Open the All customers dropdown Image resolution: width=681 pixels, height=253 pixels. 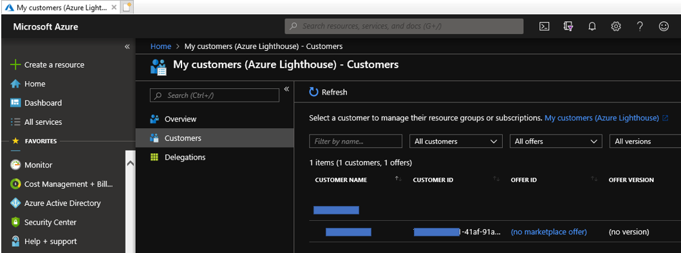click(x=456, y=141)
